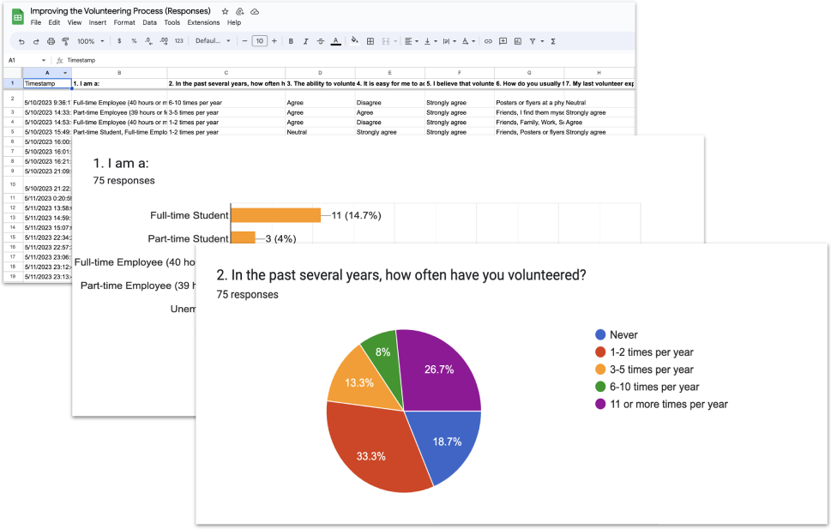The width and height of the screenshot is (831, 529).
Task: Click the Insert chart icon
Action: coord(517,41)
